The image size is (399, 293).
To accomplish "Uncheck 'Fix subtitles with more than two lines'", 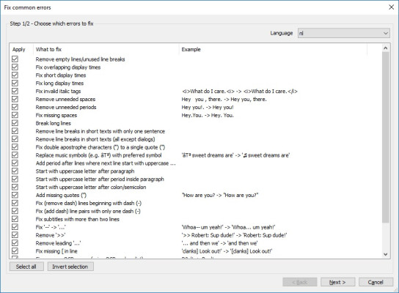I will click(15, 219).
